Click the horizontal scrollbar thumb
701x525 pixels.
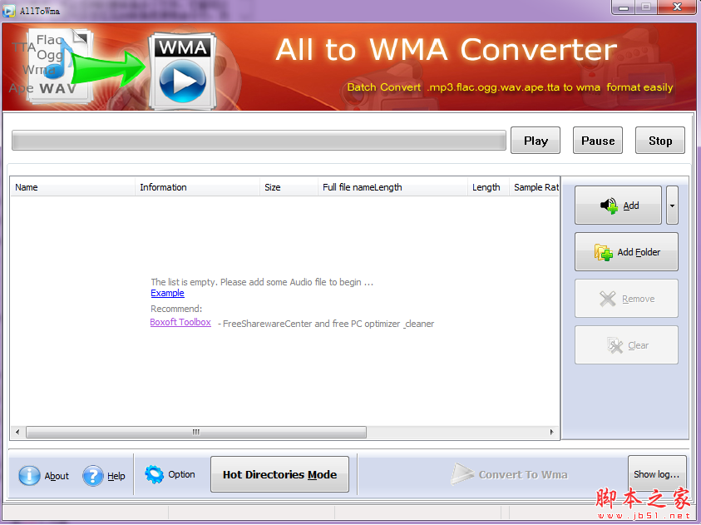click(196, 432)
